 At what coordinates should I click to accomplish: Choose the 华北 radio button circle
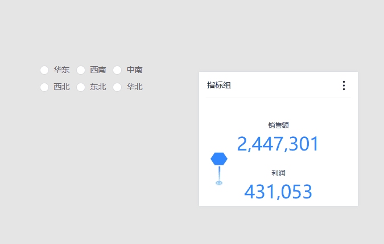pyautogui.click(x=117, y=87)
